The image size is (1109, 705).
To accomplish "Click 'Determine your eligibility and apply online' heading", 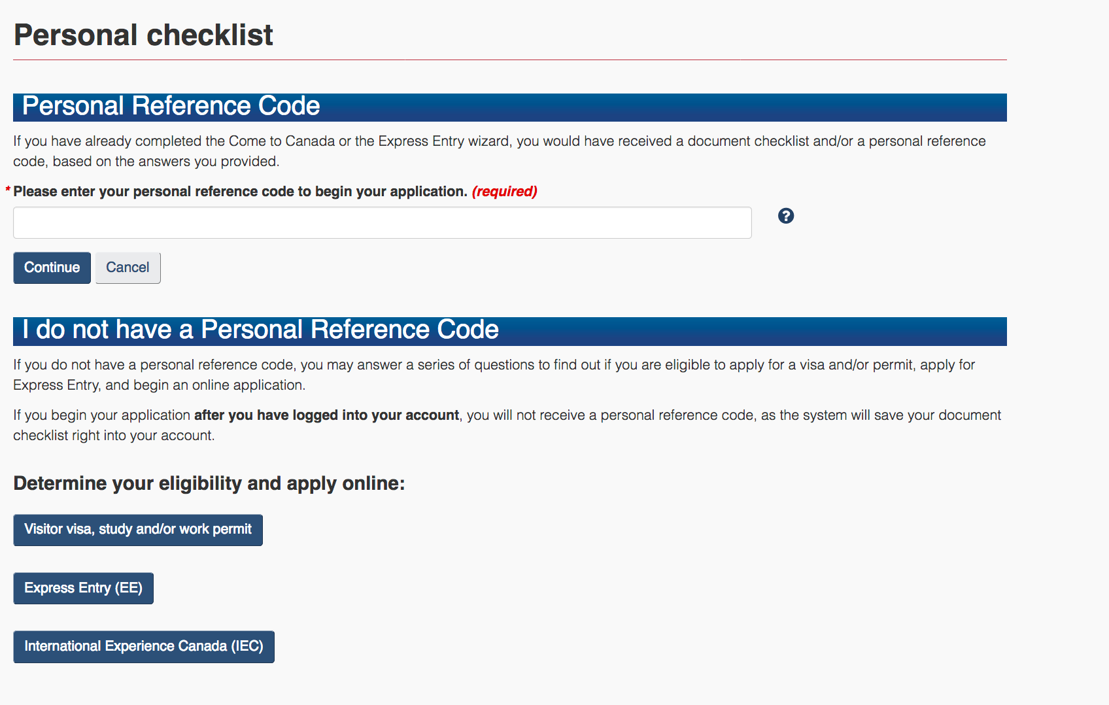I will (x=209, y=483).
